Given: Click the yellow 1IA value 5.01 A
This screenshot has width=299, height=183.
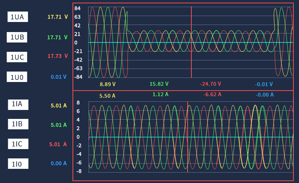Looking at the screenshot, I should pyautogui.click(x=59, y=105).
